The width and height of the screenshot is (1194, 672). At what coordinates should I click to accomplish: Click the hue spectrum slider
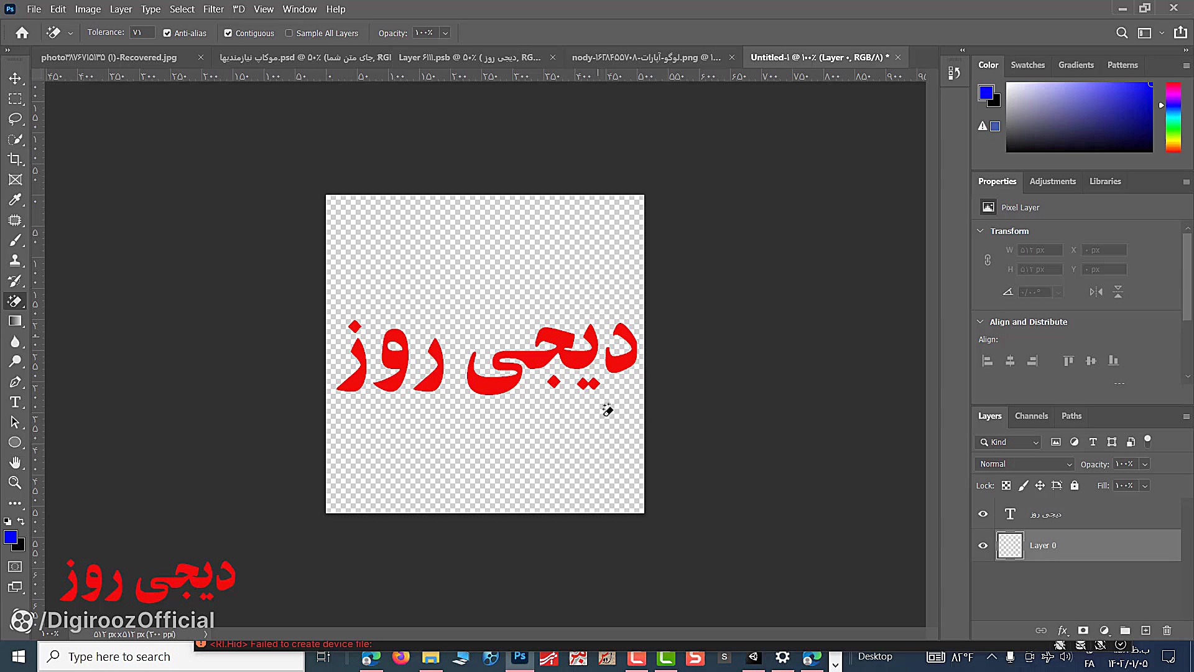pos(1173,117)
